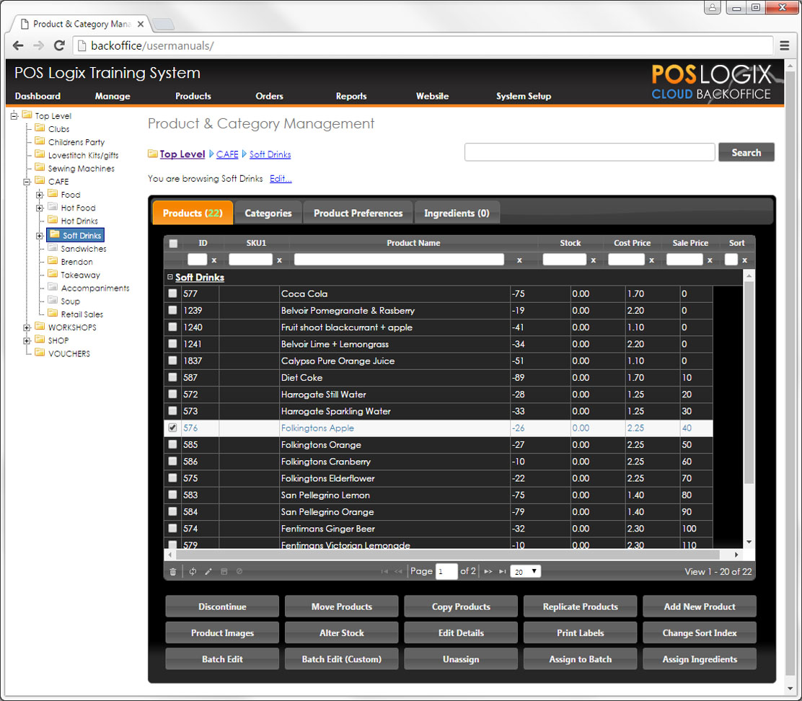
Task: Clear the Sale Price filter x
Action: (x=710, y=260)
